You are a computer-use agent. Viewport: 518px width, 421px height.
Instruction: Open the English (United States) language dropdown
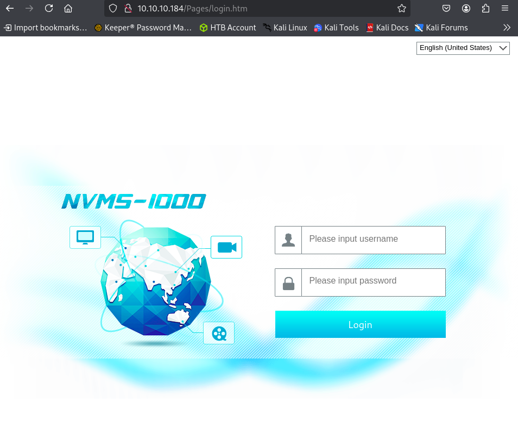[x=463, y=48]
